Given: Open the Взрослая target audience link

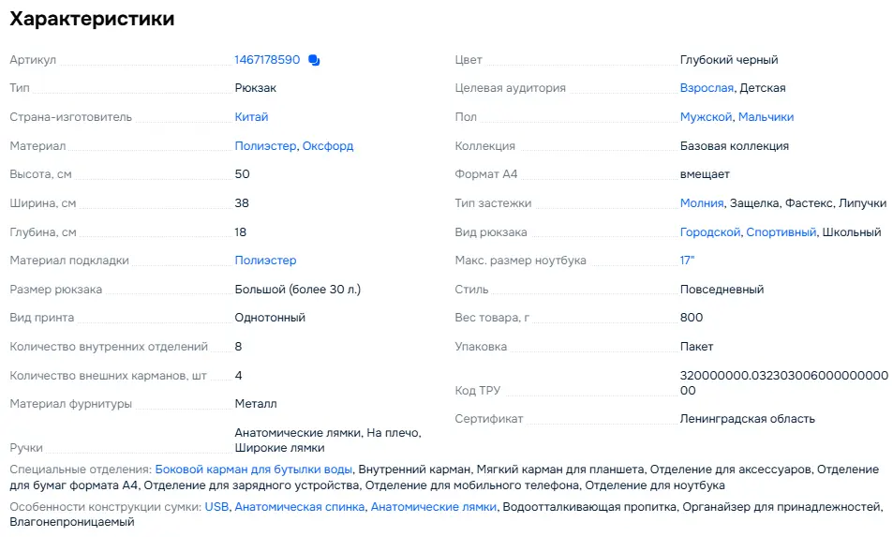Looking at the screenshot, I should point(707,88).
